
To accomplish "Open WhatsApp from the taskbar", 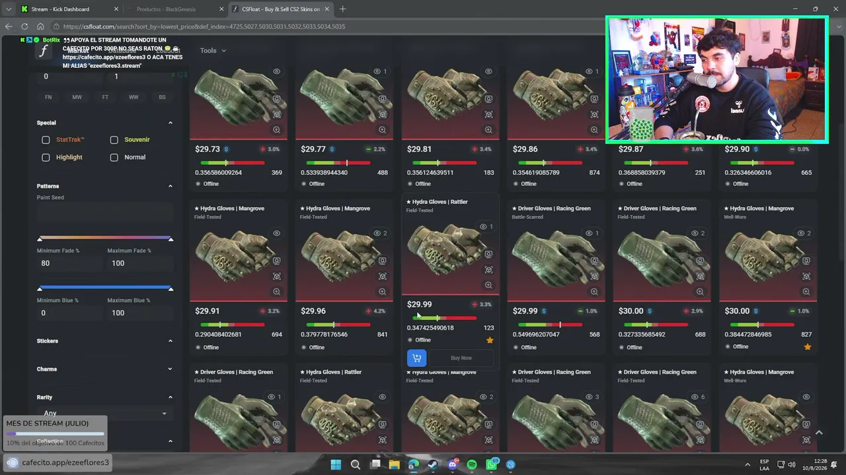I will 492,464.
